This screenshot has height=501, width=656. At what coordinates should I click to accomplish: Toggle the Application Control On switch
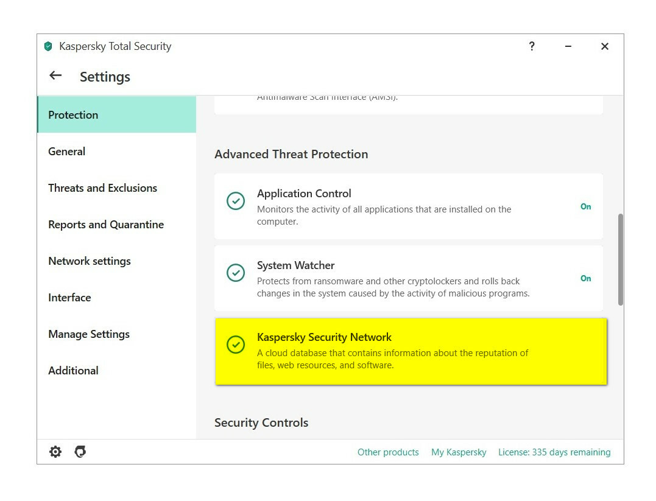(x=586, y=206)
